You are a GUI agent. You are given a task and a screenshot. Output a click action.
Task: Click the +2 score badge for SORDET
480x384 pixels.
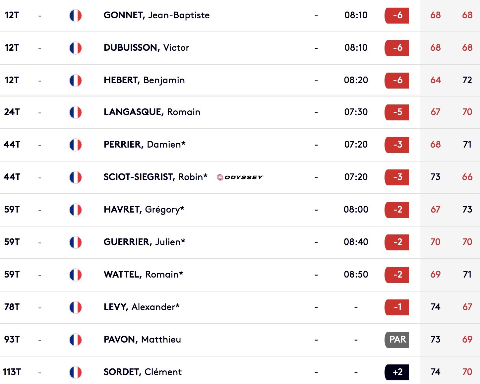coord(397,372)
